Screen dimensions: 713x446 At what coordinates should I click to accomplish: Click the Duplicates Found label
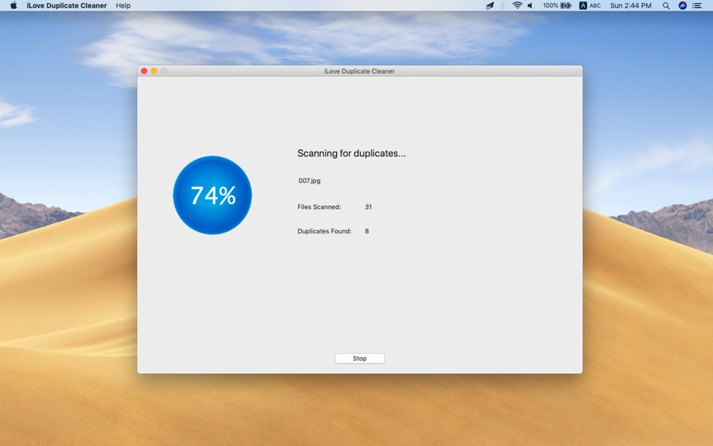[x=325, y=231]
